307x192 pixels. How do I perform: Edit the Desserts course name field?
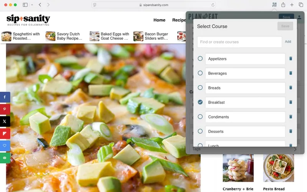pyautogui.click(x=245, y=131)
